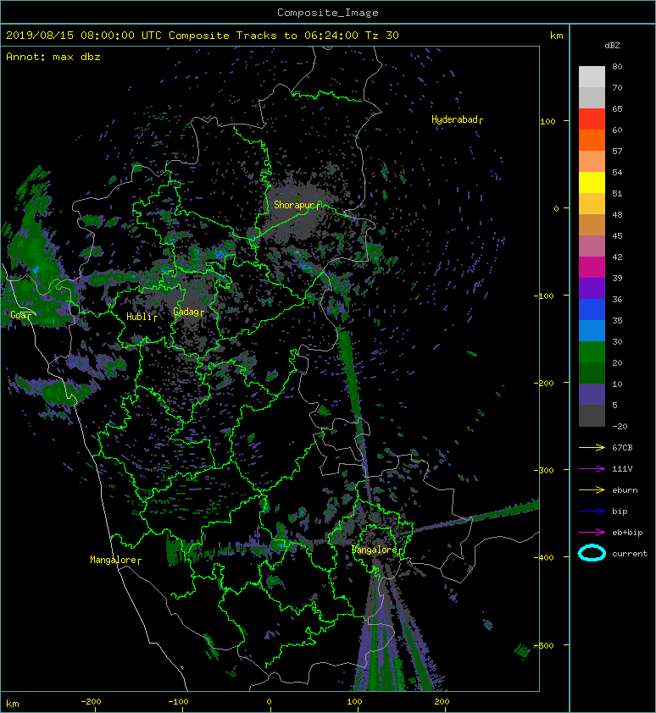Pick the light orange 57 dBZ swatch
The image size is (656, 713).
tap(592, 162)
